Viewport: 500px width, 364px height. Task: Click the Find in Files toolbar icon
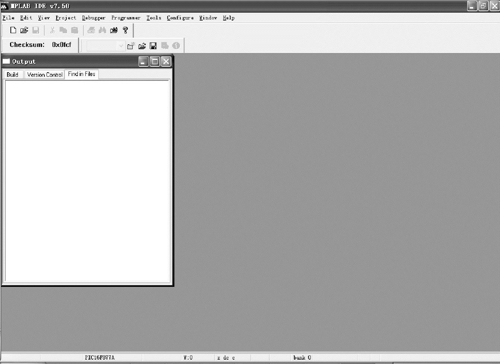[114, 30]
